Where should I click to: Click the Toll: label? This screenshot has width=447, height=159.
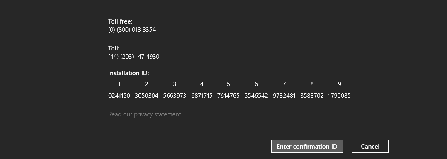tap(114, 48)
